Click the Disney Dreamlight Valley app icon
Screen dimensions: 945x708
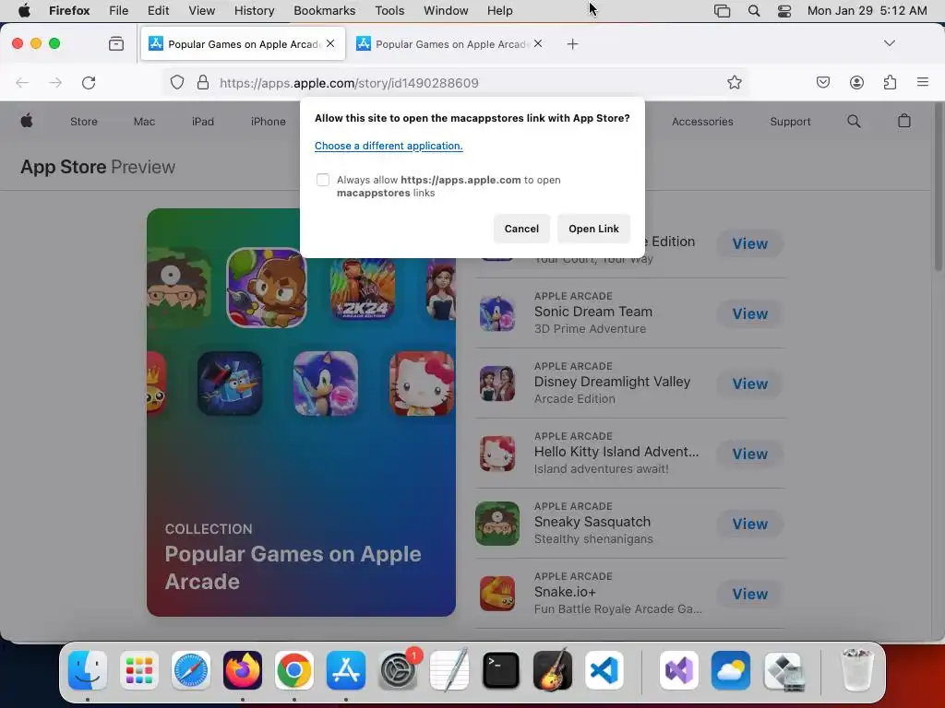[x=497, y=383]
